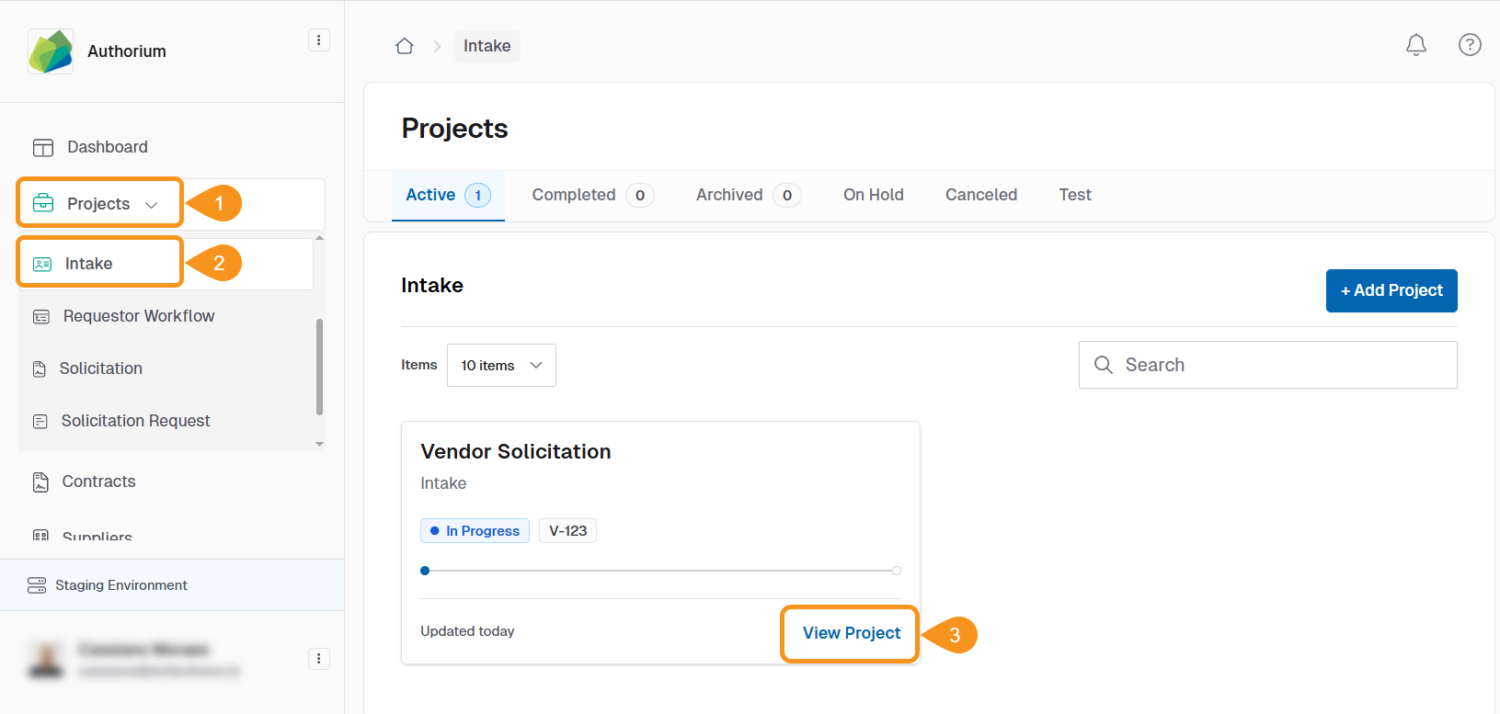Click the Authorium logo
The height and width of the screenshot is (714, 1500).
click(x=51, y=51)
